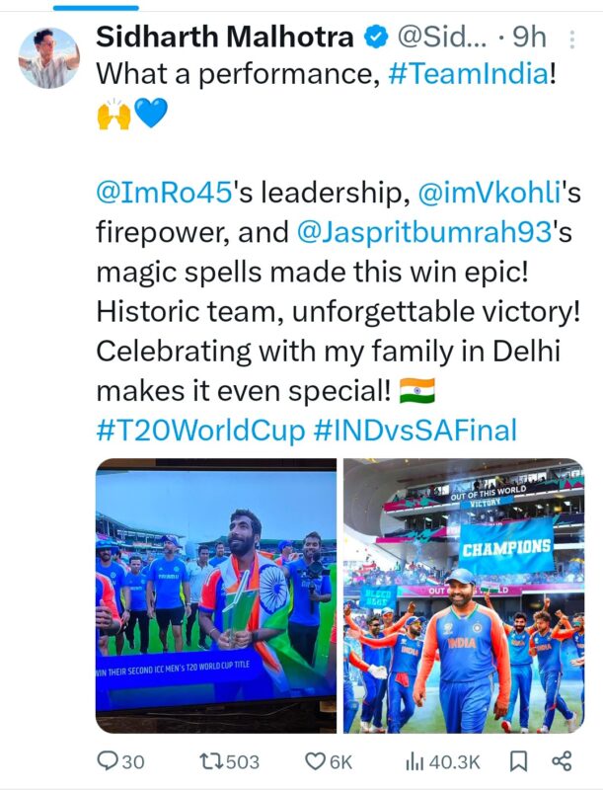Open the CHAMPIONS team celebration image
Image resolution: width=603 pixels, height=790 pixels.
click(464, 595)
